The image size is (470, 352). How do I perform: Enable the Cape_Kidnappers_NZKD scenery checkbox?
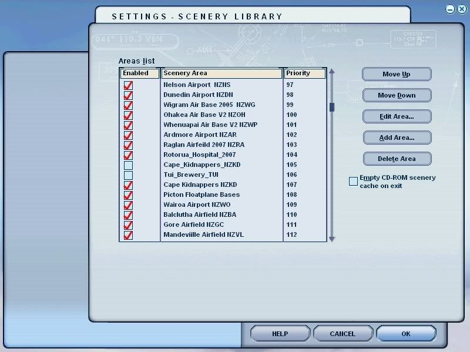128,165
